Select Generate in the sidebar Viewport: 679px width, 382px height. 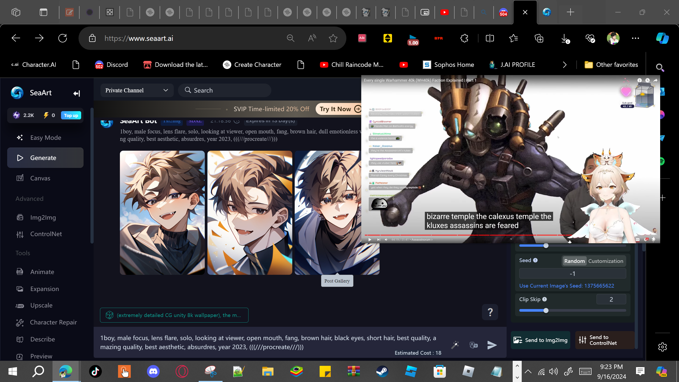coord(45,158)
